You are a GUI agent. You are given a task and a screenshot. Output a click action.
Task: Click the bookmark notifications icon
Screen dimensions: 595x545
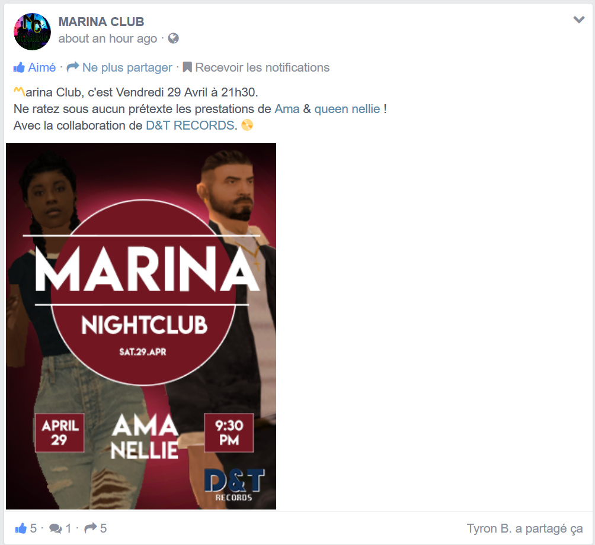point(187,67)
